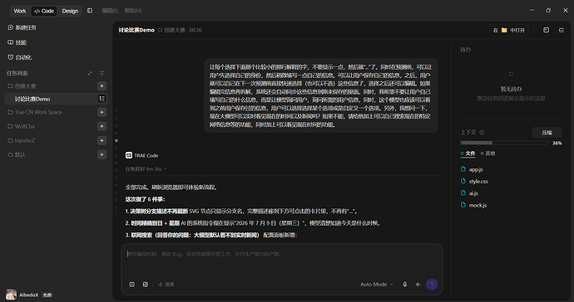Click the first attachment icon in the input box

coord(131,284)
